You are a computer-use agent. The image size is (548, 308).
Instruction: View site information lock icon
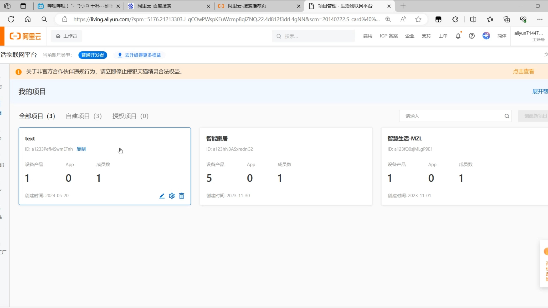[x=65, y=19]
